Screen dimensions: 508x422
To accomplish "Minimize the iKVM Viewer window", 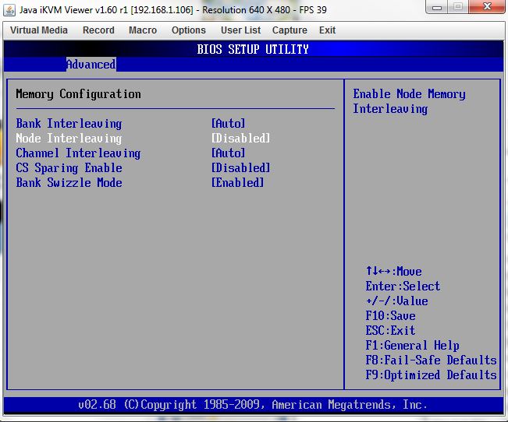I will (438, 8).
